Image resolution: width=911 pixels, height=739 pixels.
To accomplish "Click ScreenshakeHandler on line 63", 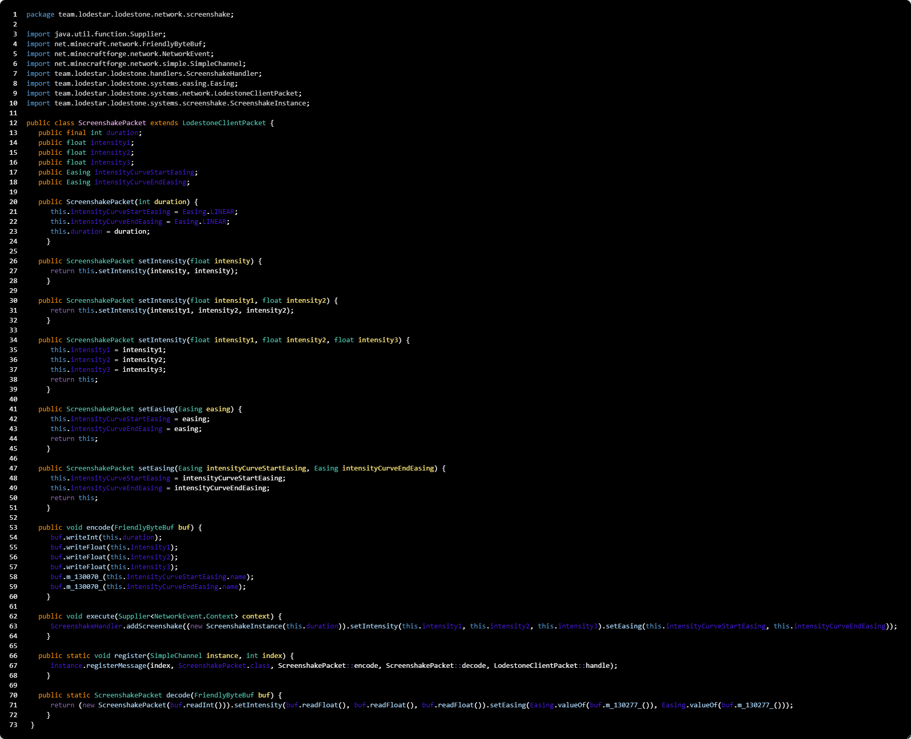I will pyautogui.click(x=86, y=626).
